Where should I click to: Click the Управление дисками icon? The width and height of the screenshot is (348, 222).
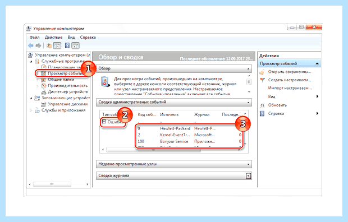click(44, 104)
